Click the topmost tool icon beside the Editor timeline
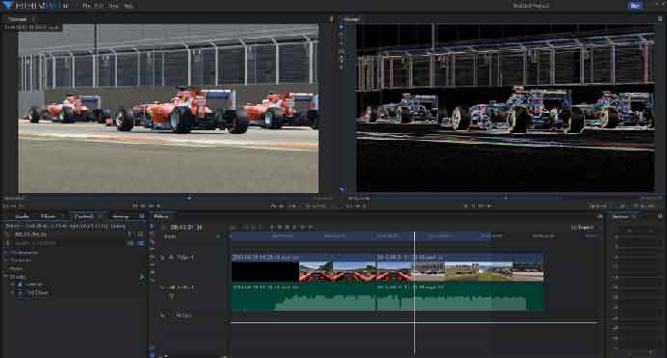This screenshot has height=358, width=667. (x=152, y=227)
